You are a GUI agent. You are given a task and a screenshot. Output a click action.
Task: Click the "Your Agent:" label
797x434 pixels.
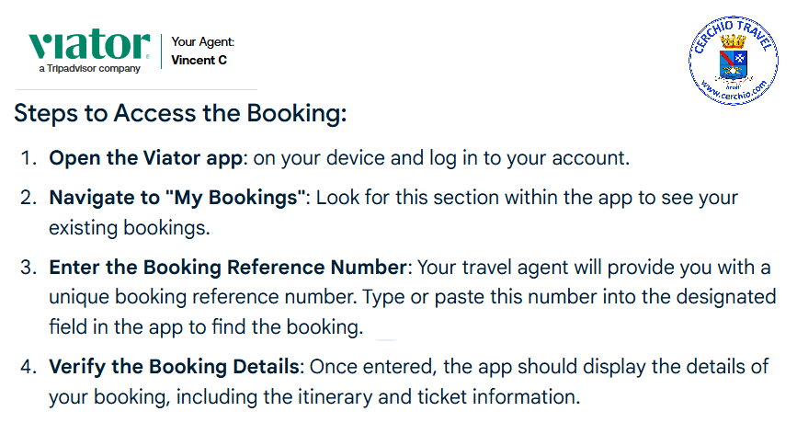203,42
